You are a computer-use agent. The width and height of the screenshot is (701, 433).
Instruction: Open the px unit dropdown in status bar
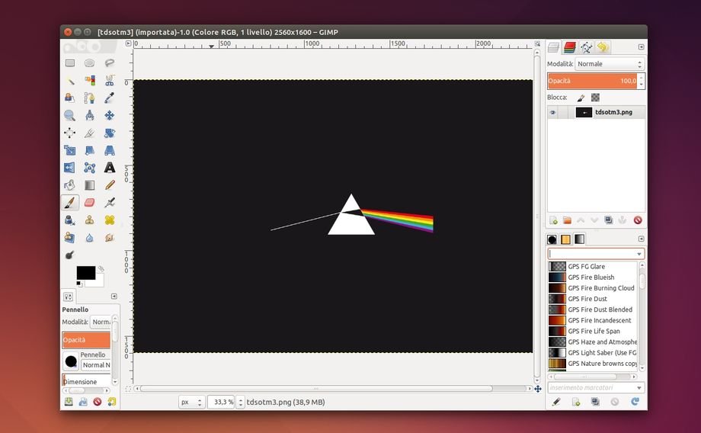(191, 402)
